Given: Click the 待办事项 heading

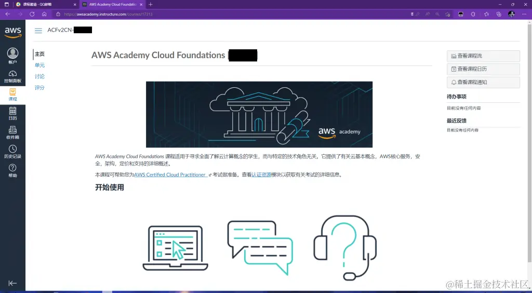Looking at the screenshot, I should (x=456, y=97).
